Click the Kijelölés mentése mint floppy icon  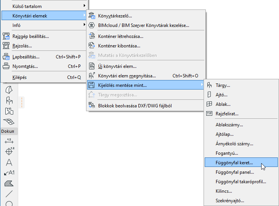[91, 85]
